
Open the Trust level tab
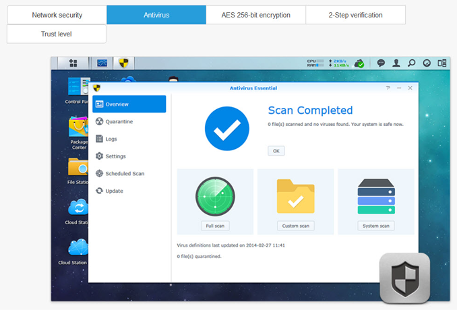(57, 34)
